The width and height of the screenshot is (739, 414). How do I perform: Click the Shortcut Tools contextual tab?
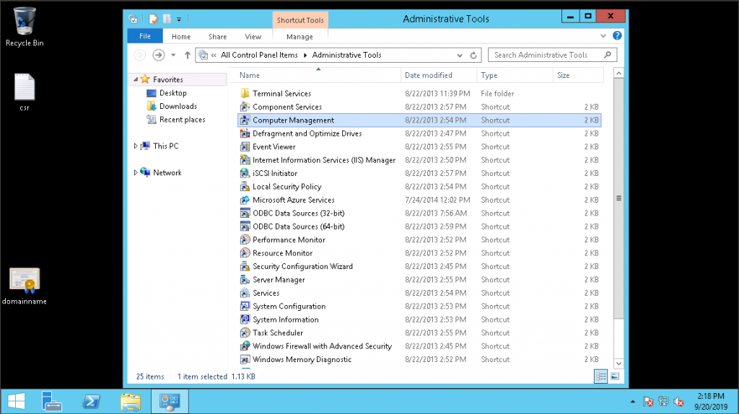(300, 20)
